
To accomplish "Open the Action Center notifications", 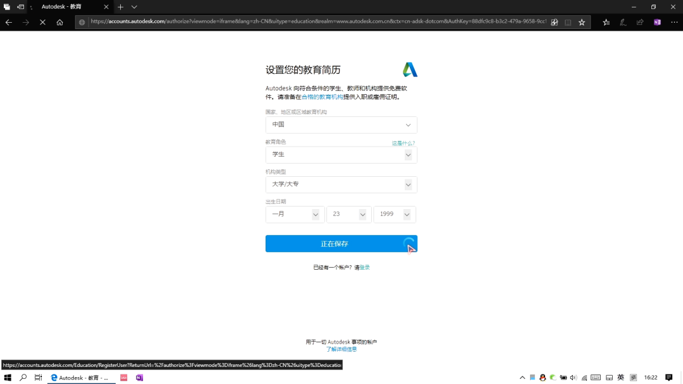I will pos(669,378).
